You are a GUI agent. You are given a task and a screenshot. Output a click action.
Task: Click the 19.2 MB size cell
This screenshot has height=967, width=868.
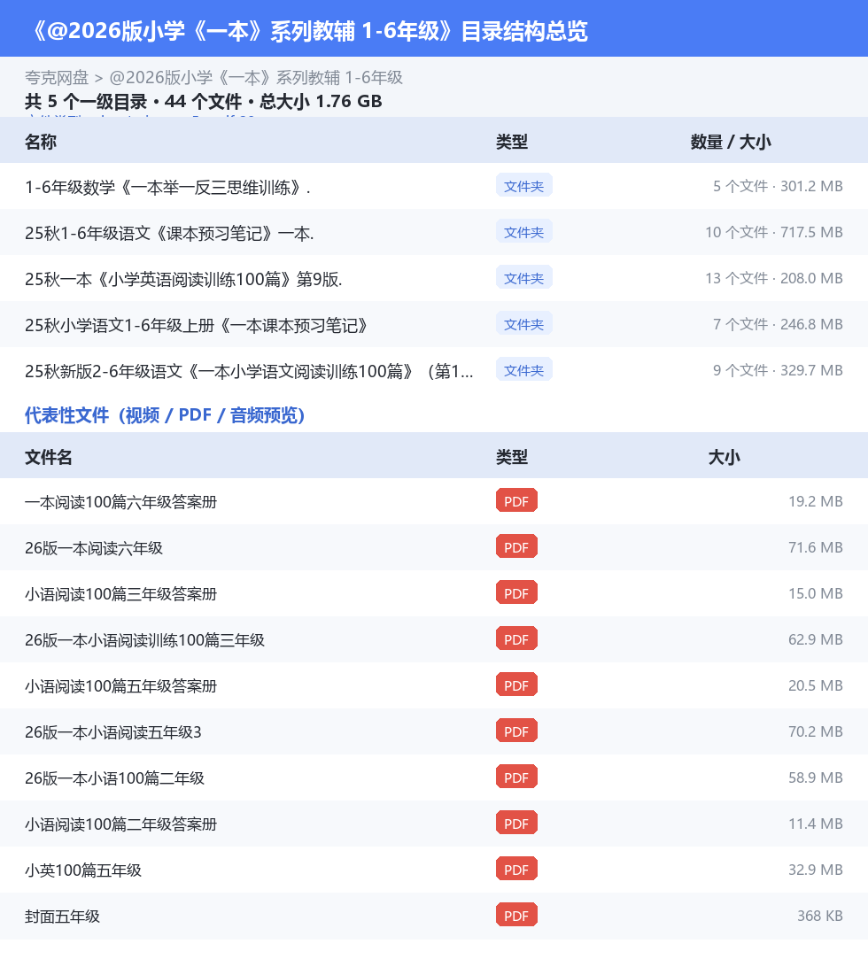(x=816, y=501)
